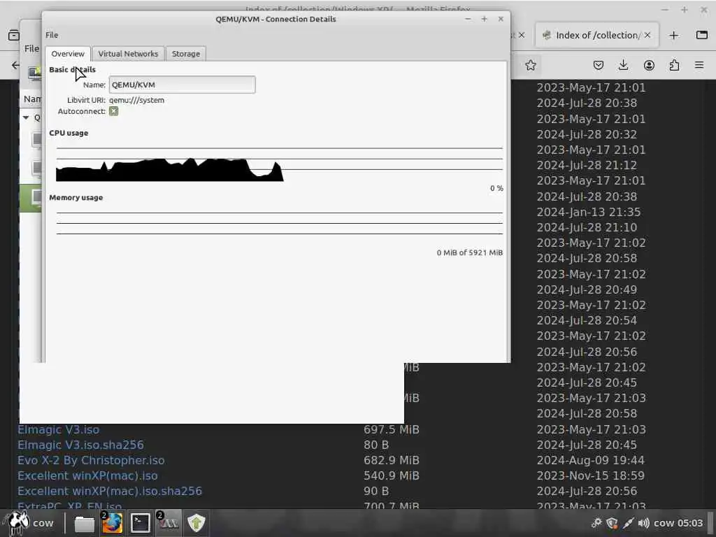Click the taskbar clock showing 05:03

click(x=678, y=523)
